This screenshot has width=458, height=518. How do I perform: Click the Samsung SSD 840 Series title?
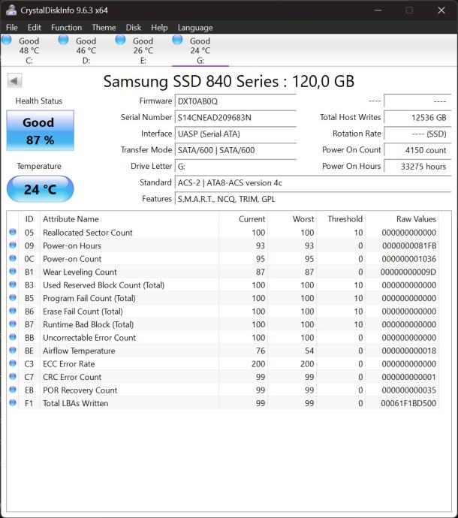229,81
